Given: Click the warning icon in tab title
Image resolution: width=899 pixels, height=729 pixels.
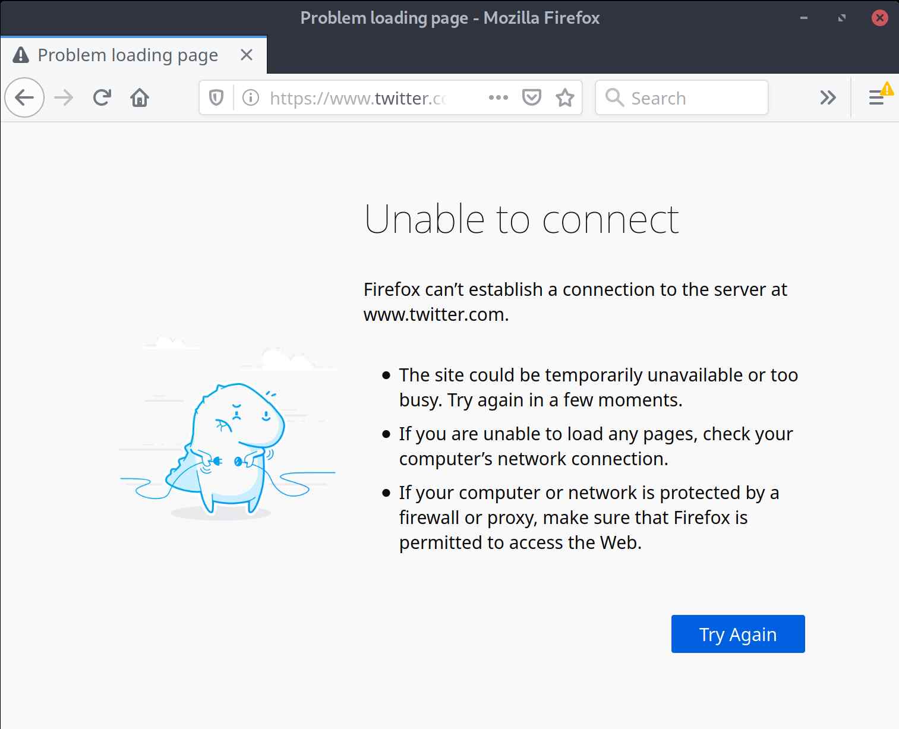Looking at the screenshot, I should pyautogui.click(x=21, y=55).
